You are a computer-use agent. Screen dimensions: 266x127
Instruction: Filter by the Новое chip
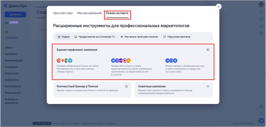coord(64,37)
